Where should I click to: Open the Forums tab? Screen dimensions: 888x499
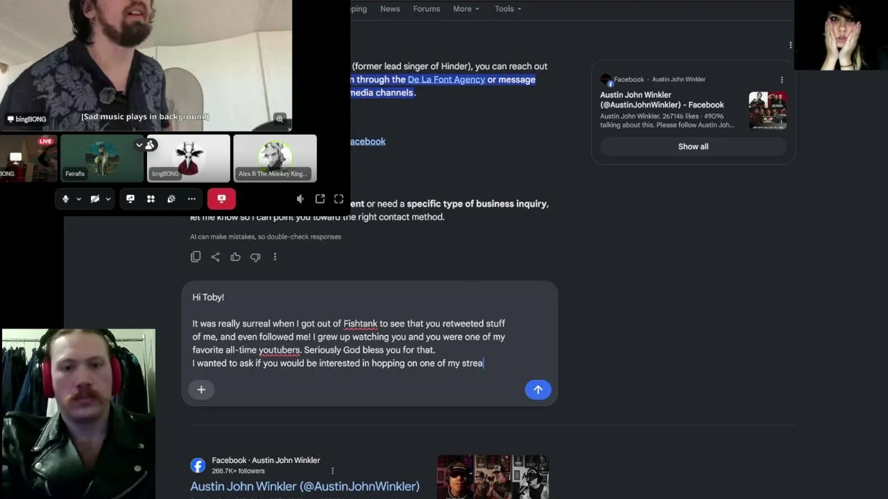point(427,9)
